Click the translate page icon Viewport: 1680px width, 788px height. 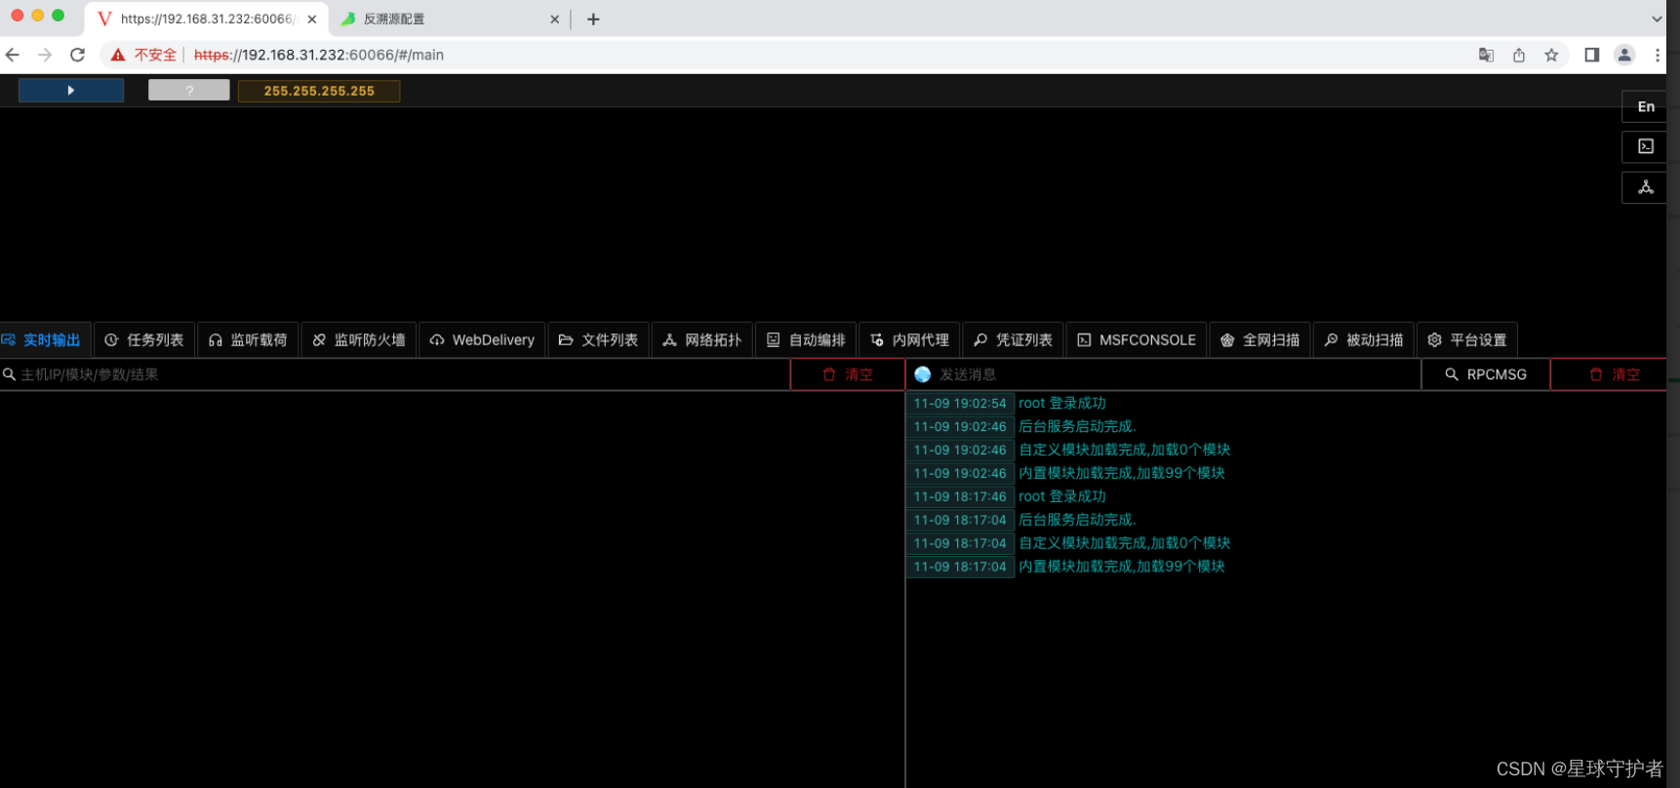click(1486, 55)
